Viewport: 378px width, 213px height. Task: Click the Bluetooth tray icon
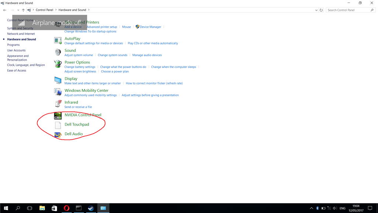317,208
